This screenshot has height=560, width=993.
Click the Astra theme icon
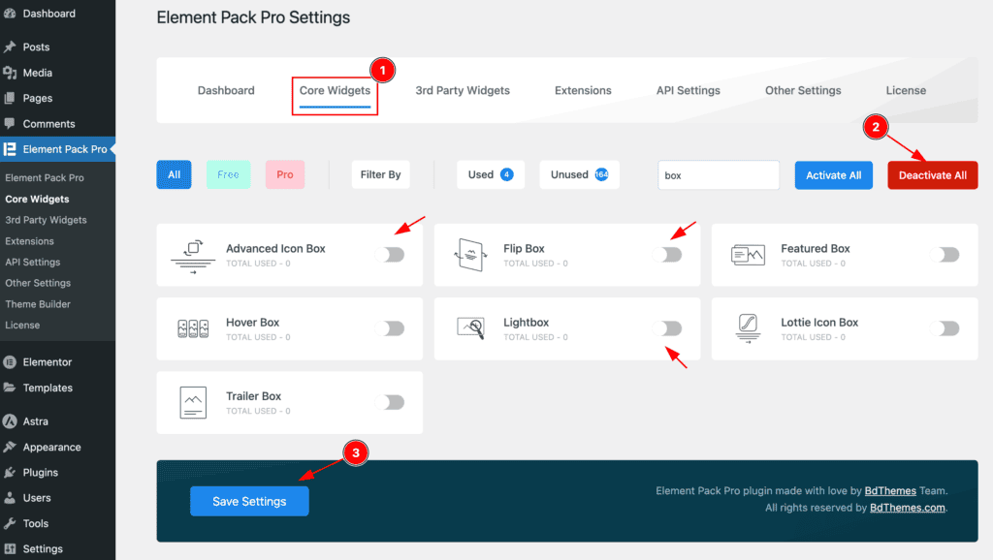[10, 420]
